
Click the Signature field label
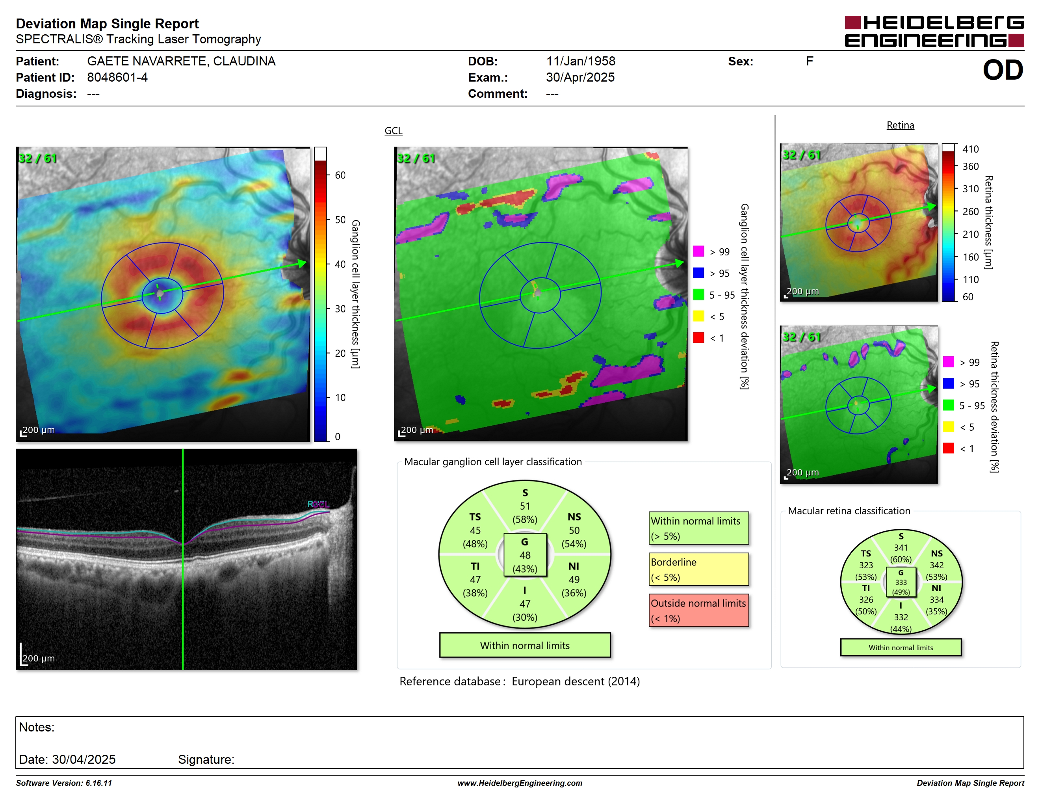click(x=206, y=759)
